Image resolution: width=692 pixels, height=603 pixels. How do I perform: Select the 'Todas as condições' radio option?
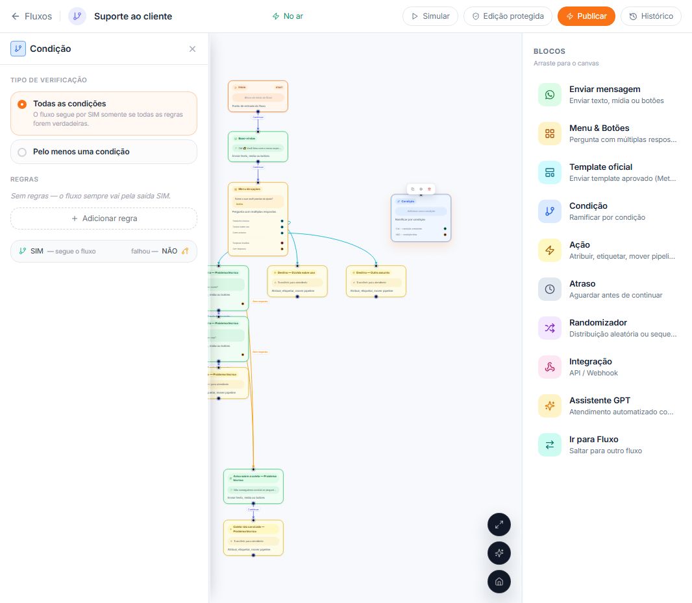click(104, 113)
